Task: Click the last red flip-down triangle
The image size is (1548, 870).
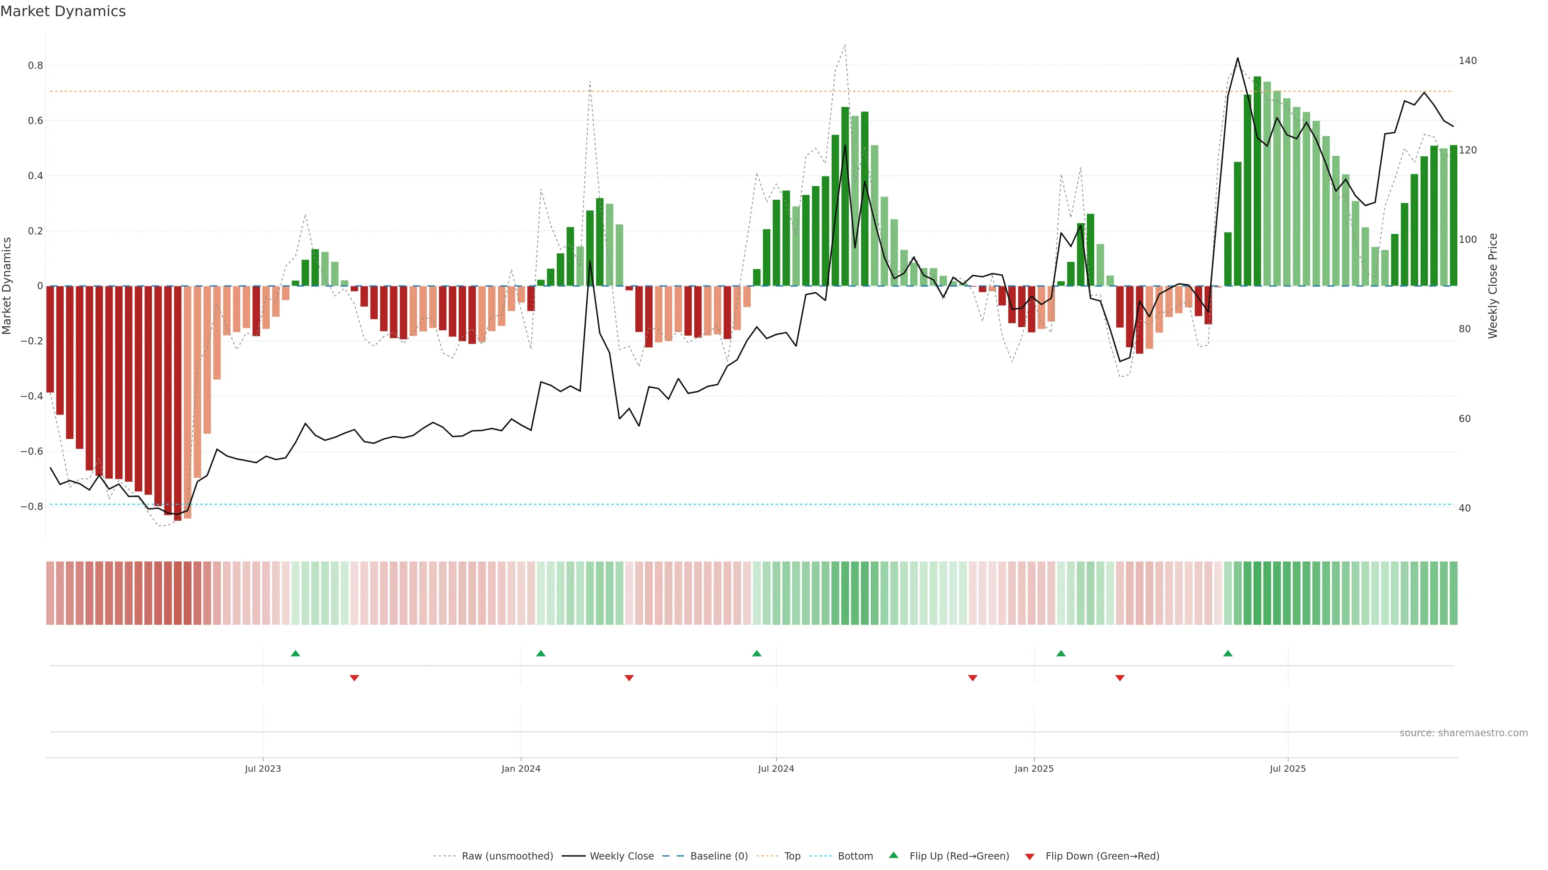Action: pos(1119,678)
